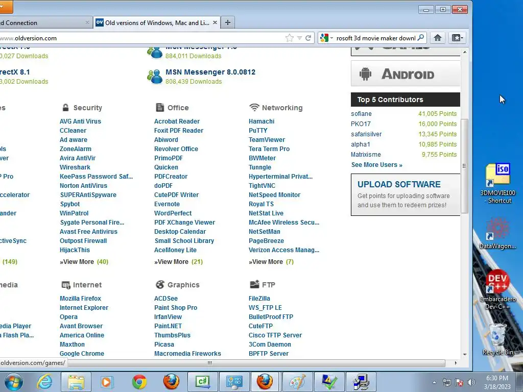Open the Wireshark link
The image size is (523, 392).
75,167
